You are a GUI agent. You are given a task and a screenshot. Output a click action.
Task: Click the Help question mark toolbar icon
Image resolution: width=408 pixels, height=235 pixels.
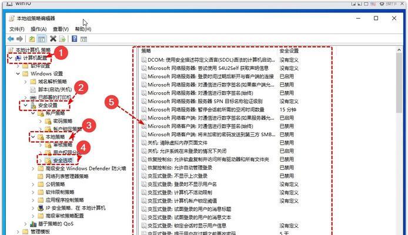(x=75, y=39)
